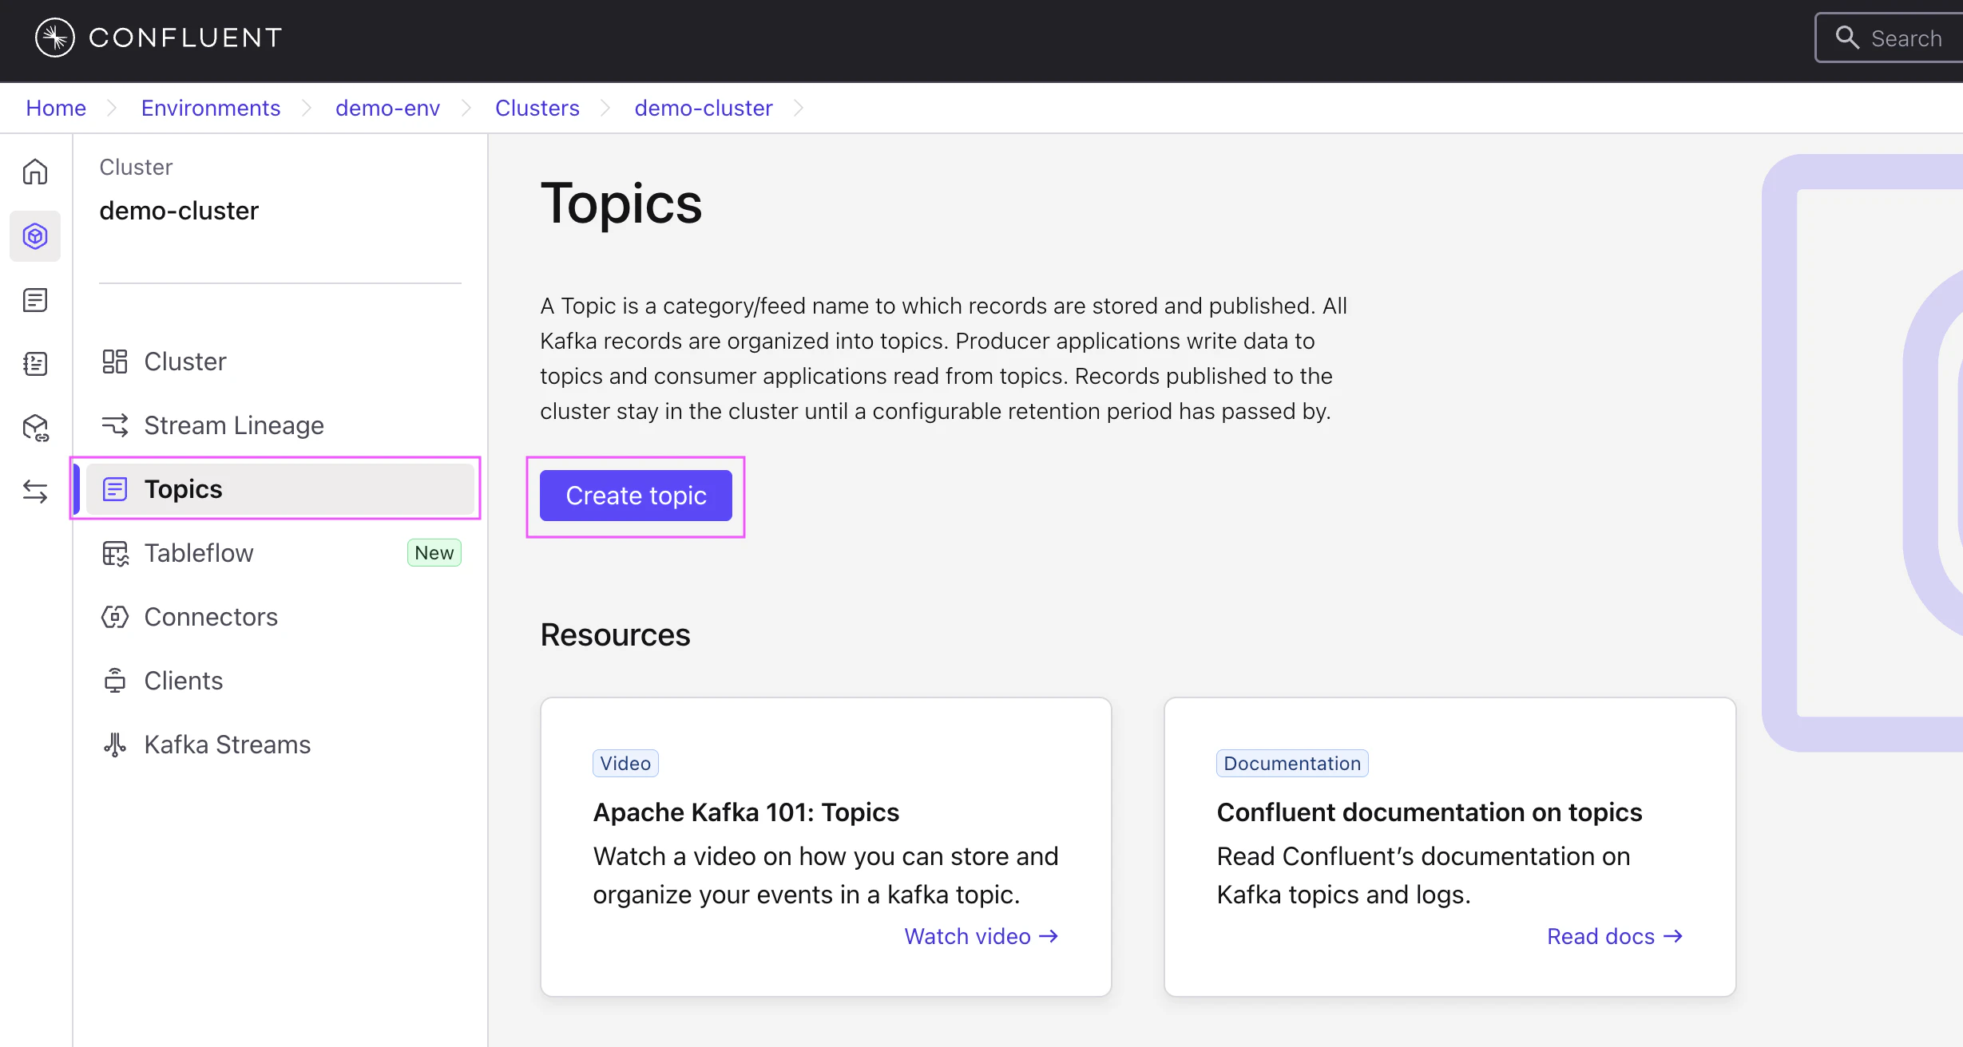
Task: Click the Documentation tag on the second card
Action: click(1292, 764)
